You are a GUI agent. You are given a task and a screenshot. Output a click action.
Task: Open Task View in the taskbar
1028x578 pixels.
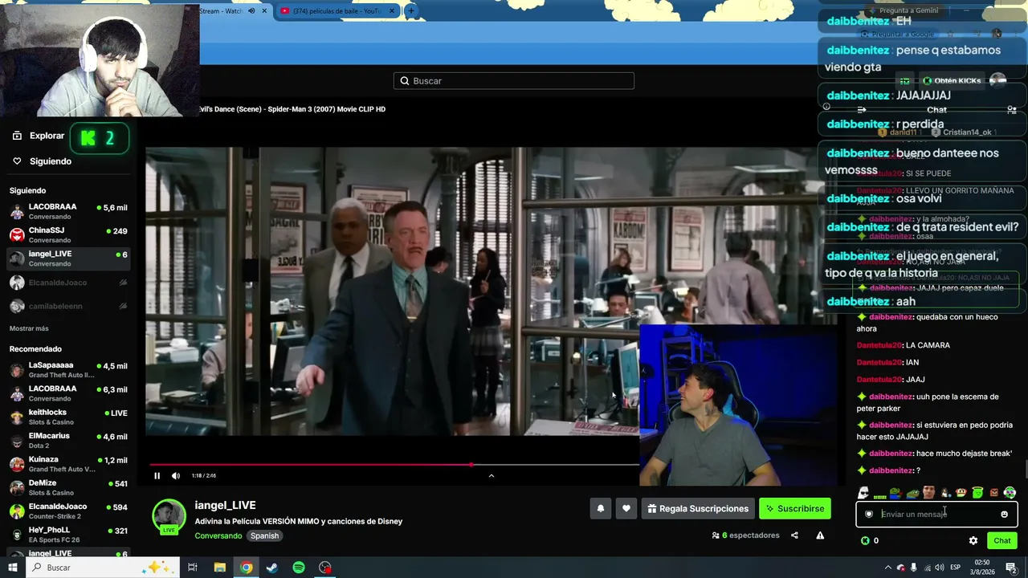click(x=193, y=568)
